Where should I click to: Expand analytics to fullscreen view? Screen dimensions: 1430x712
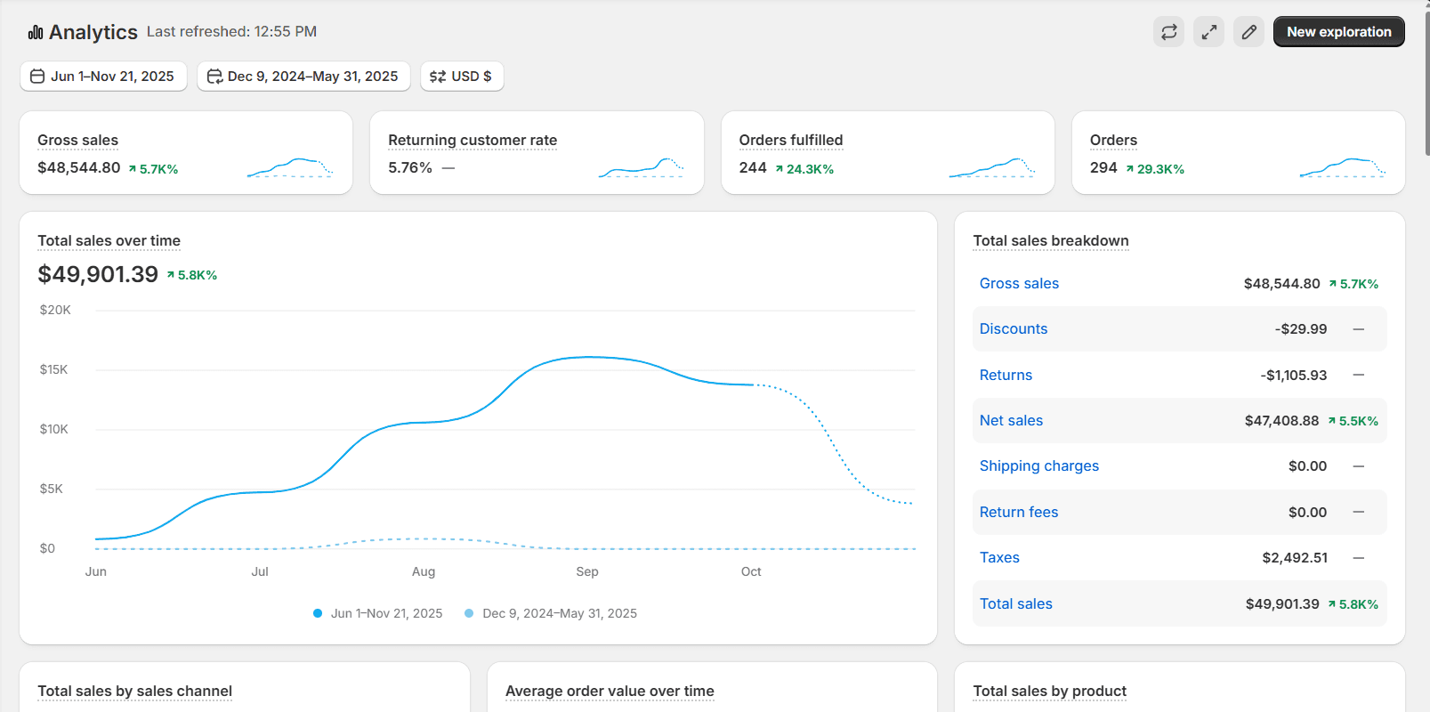point(1208,32)
